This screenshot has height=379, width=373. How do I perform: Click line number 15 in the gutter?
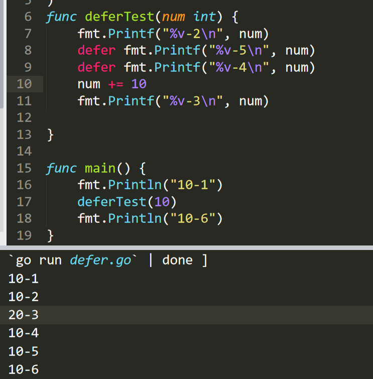[x=24, y=168]
